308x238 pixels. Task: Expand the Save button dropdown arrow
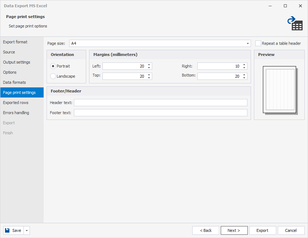26,230
